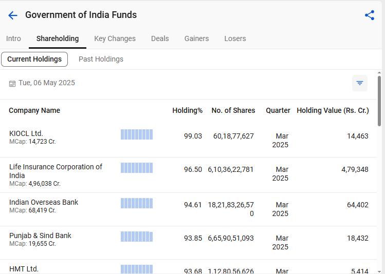Click Life Insurance Corporation holding bar chart
This screenshot has height=274, width=385.
pyautogui.click(x=137, y=168)
